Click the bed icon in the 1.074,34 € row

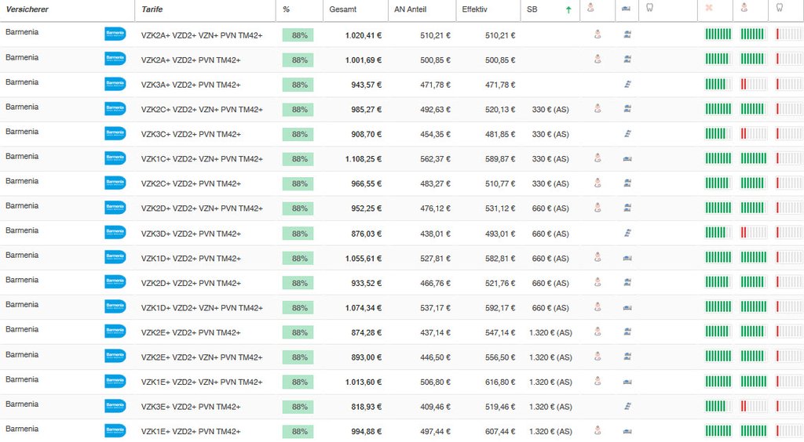coord(627,307)
